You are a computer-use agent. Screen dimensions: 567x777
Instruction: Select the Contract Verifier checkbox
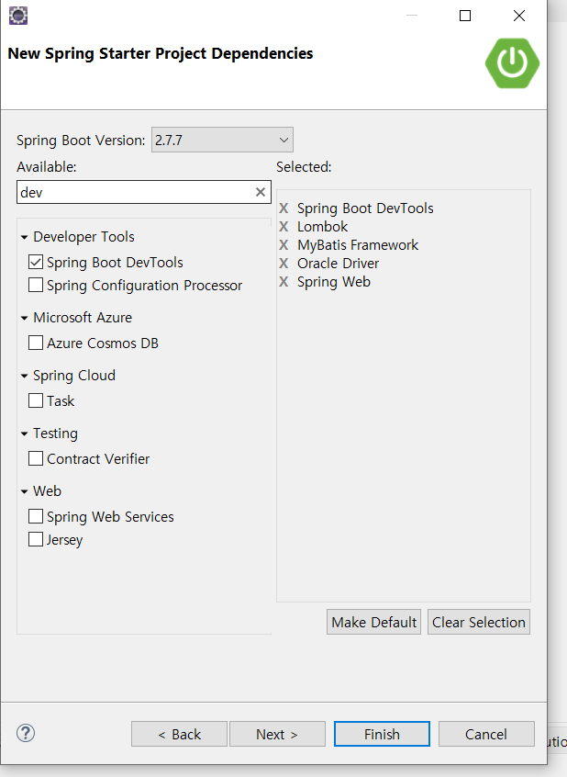tap(36, 458)
